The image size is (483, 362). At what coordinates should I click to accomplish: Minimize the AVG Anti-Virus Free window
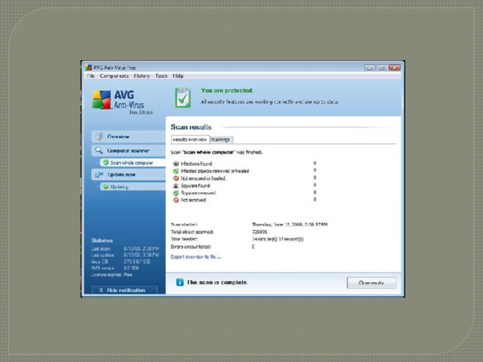pyautogui.click(x=370, y=67)
